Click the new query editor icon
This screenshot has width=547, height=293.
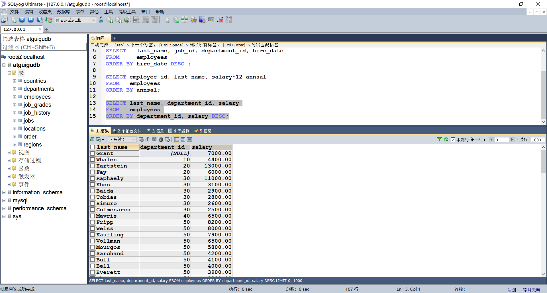tap(13, 20)
